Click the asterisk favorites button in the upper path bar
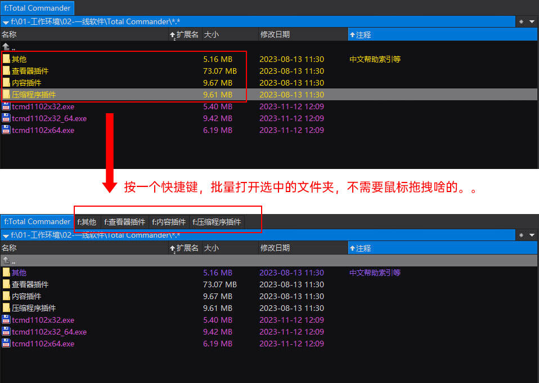The height and width of the screenshot is (383, 539). (x=521, y=22)
